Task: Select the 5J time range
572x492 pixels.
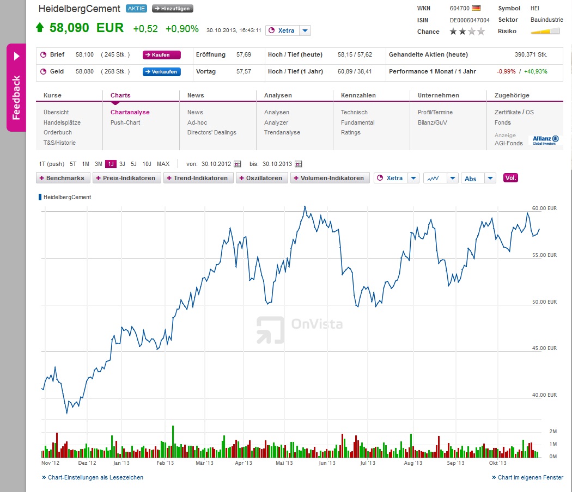Action: pos(133,164)
